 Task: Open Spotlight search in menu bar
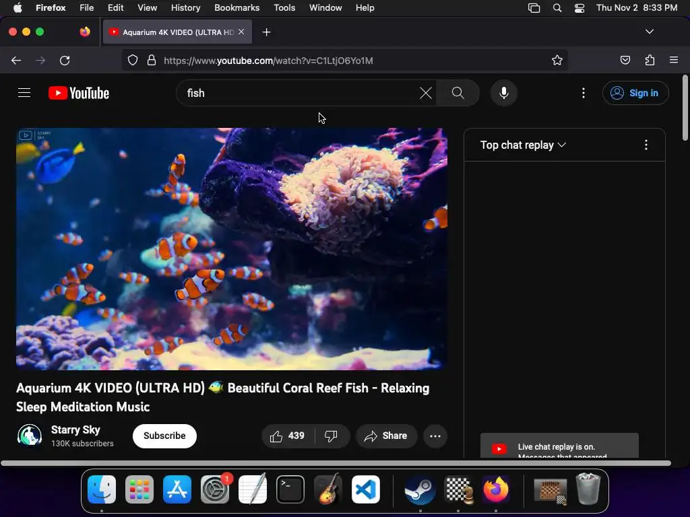click(557, 7)
